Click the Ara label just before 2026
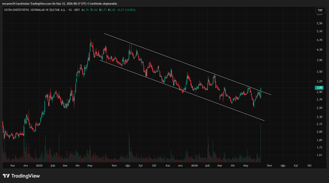The width and height of the screenshot is (329, 183). point(180,166)
